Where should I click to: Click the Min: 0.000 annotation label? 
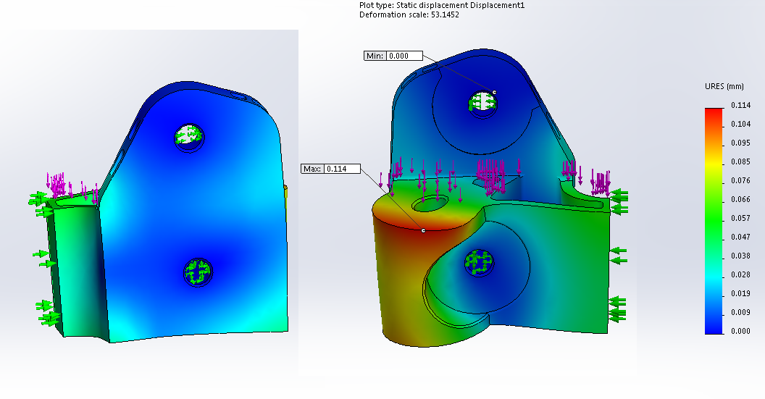tap(393, 56)
